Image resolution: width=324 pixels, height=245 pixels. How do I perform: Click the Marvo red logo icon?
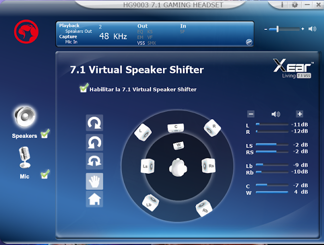click(26, 31)
